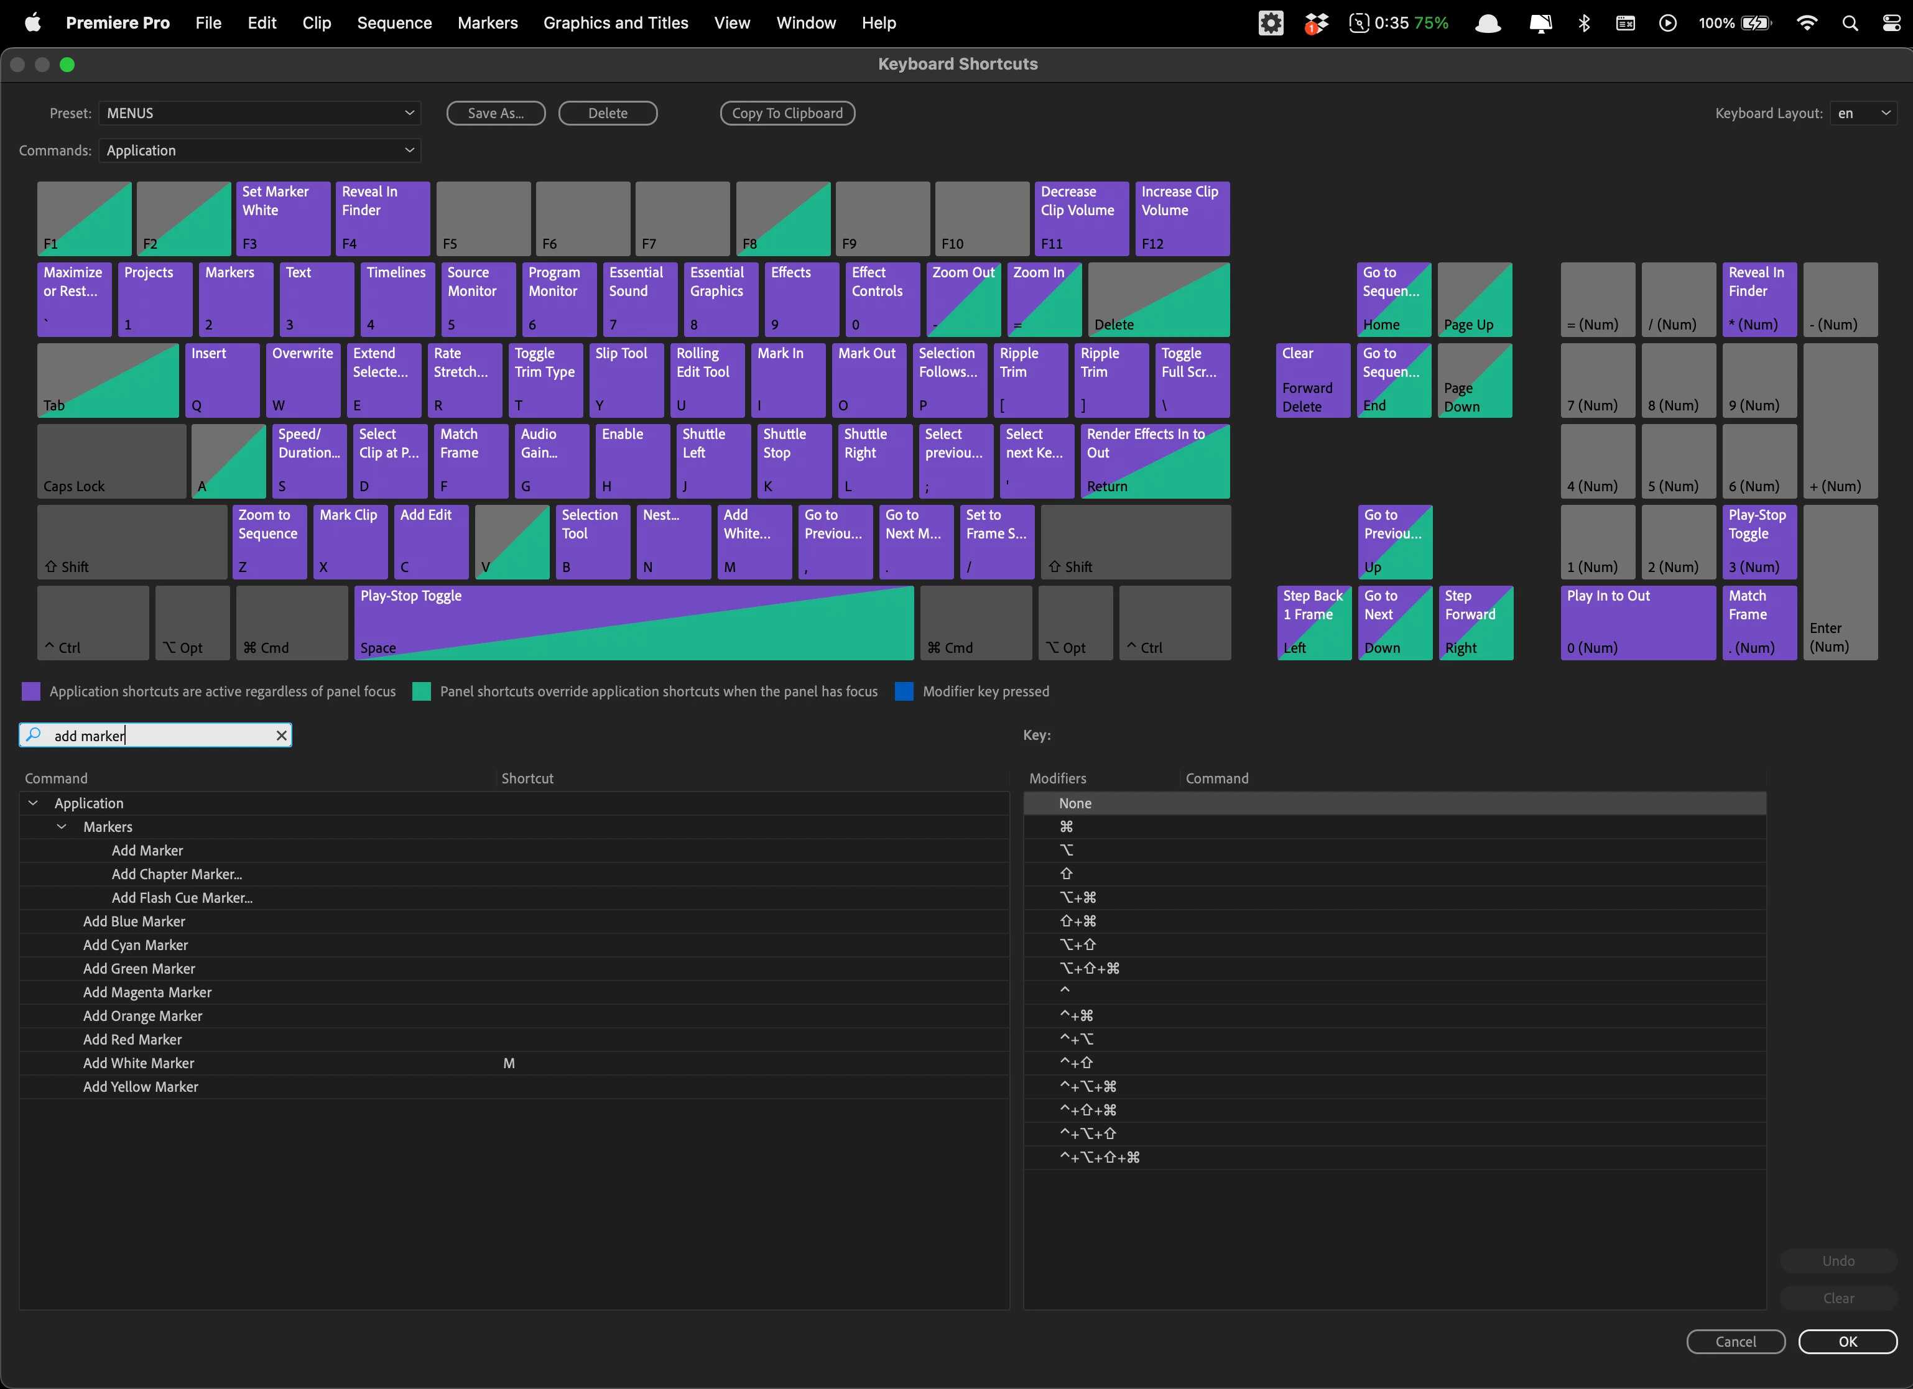
Task: Click the Bluetooth icon in the menu bar
Action: (x=1584, y=23)
